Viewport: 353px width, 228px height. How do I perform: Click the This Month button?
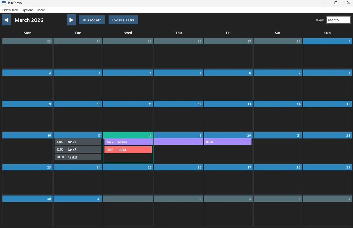(x=92, y=20)
